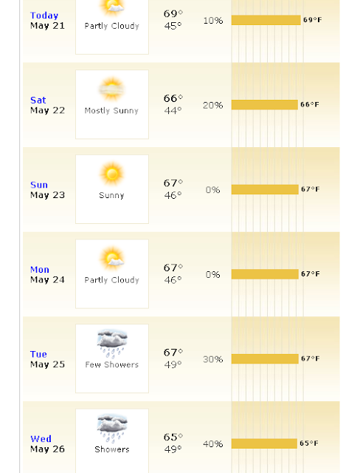Click the Mostly Sunny text label

coord(111,111)
